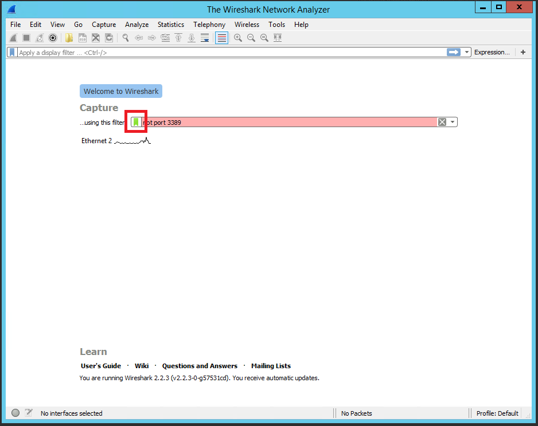The height and width of the screenshot is (426, 538).
Task: Open the Tools menu
Action: 276,25
